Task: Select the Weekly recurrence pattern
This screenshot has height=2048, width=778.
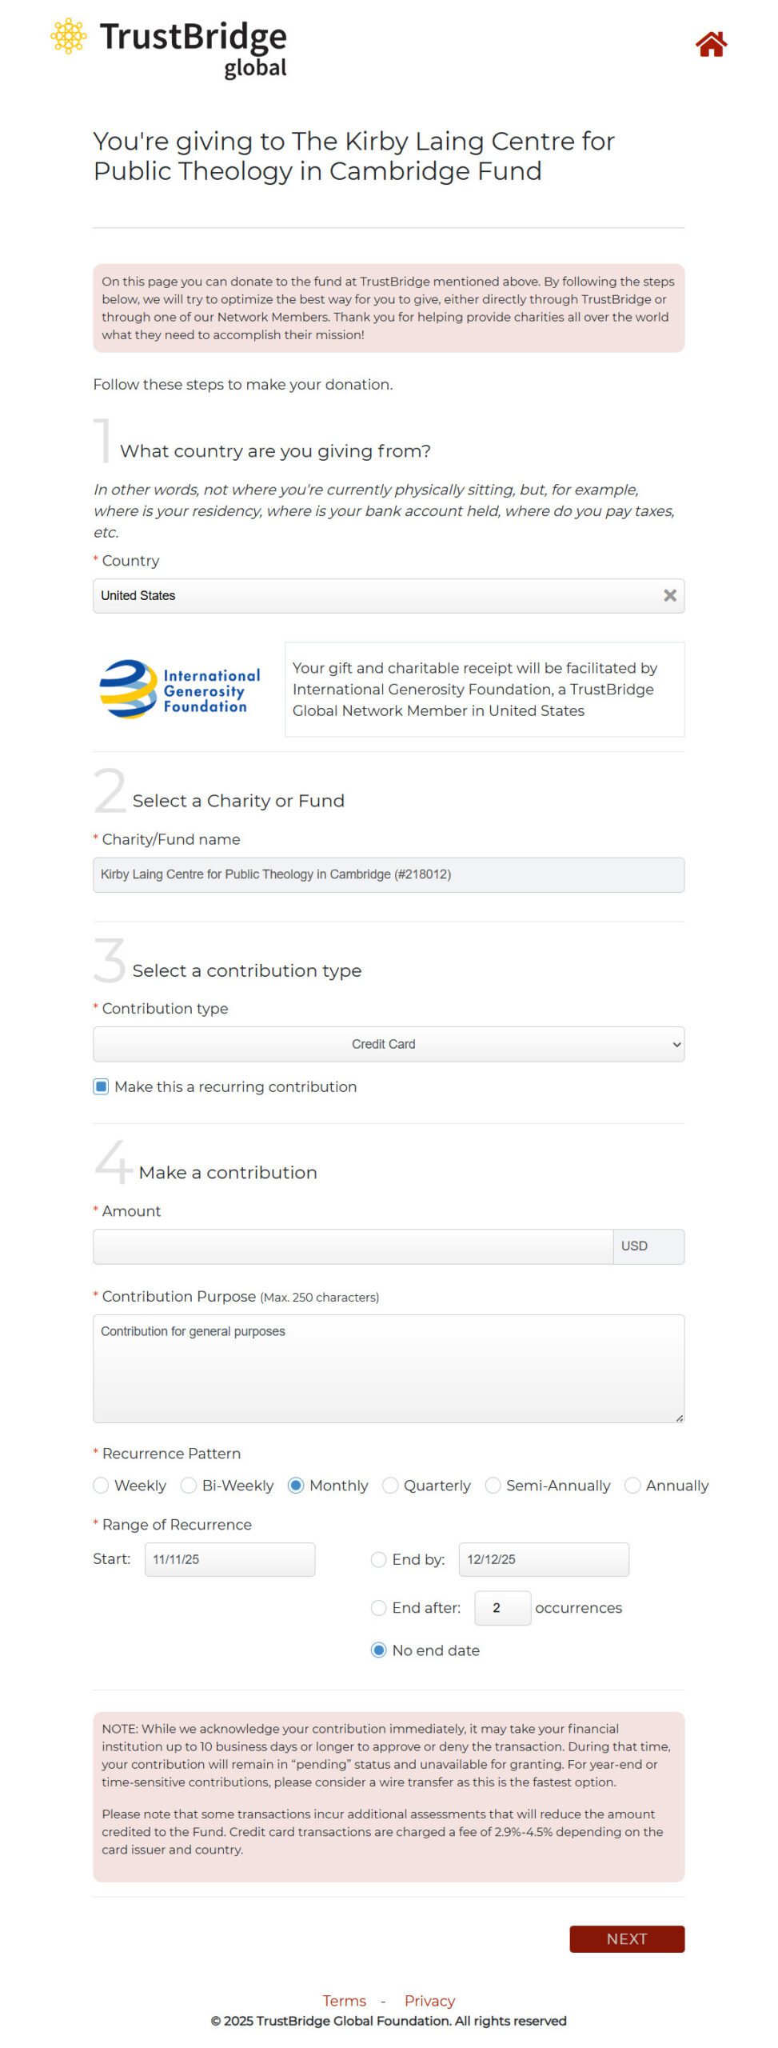Action: [101, 1485]
